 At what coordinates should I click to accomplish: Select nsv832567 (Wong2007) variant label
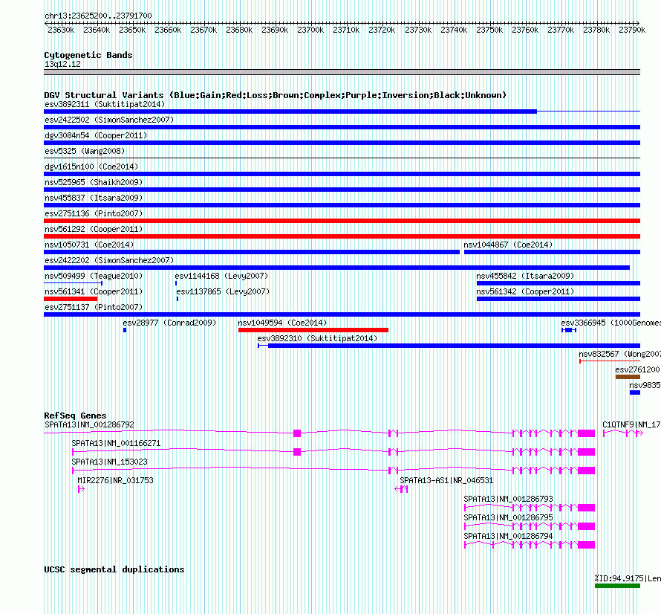(x=619, y=354)
